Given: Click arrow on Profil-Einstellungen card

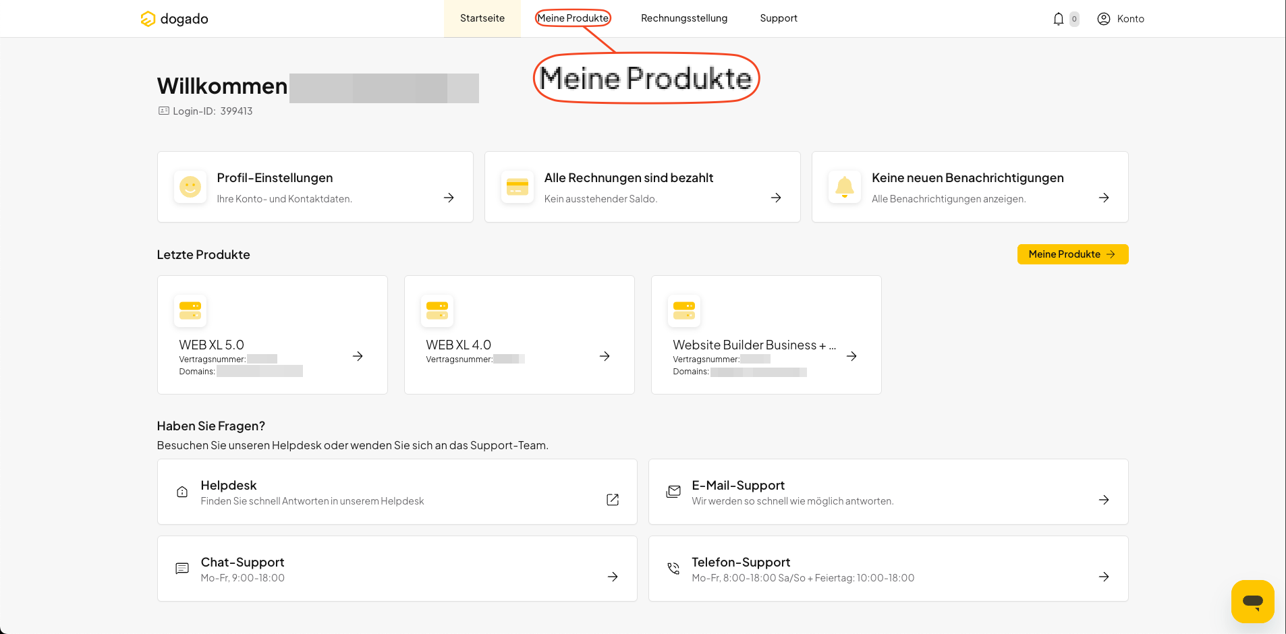Looking at the screenshot, I should tap(449, 198).
